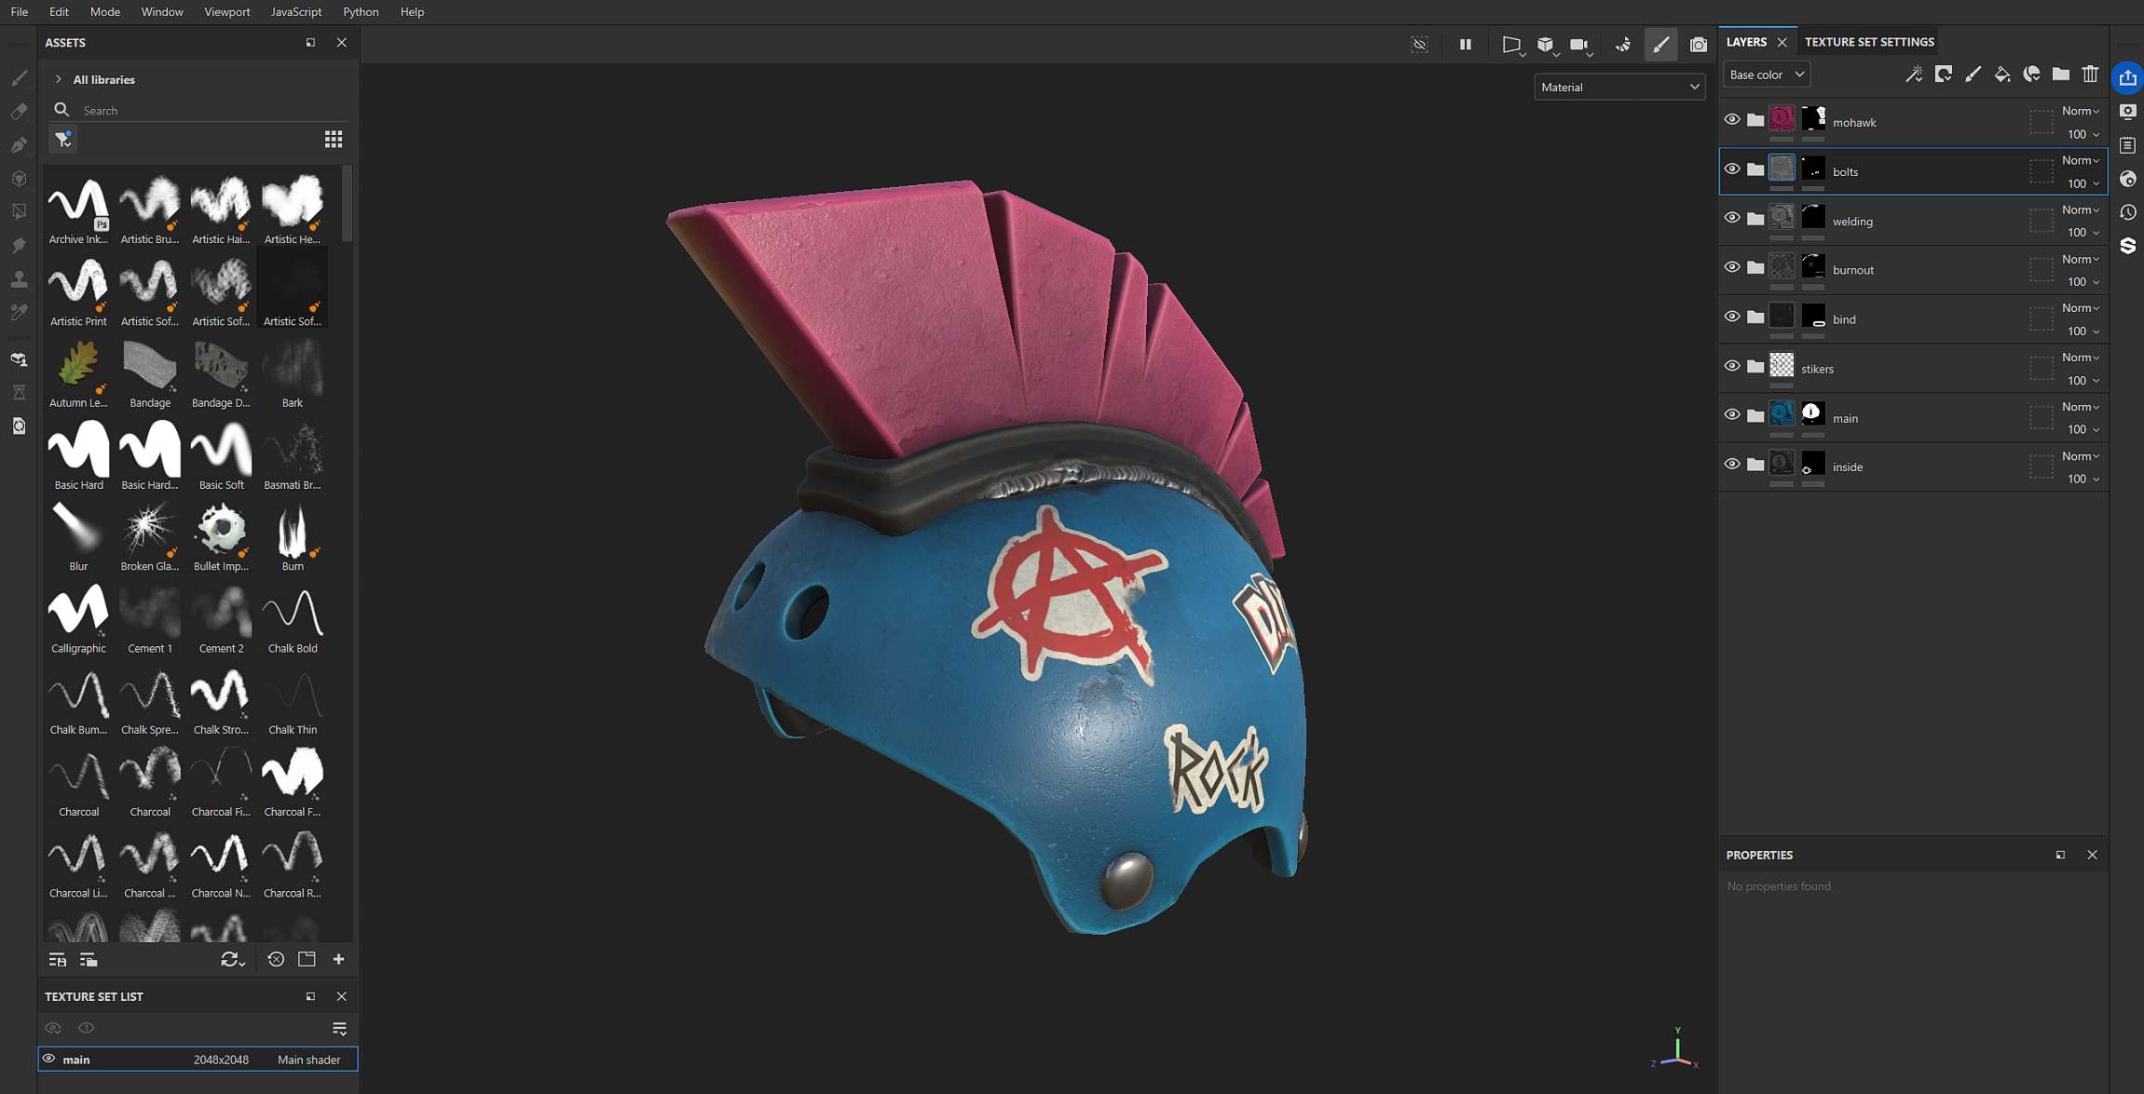Click the Add fill layer bucket icon

click(x=2001, y=74)
